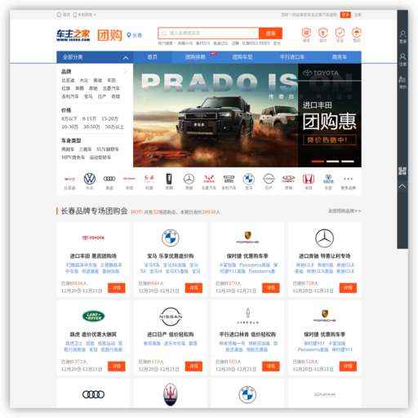418x418 pixels.
Task: Click the Chery 奇瑞 logo
Action: (288, 179)
